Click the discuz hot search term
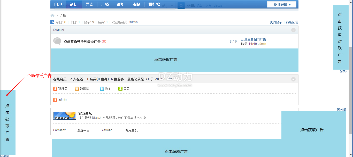The width and height of the screenshot is (353, 157). pos(218,6)
